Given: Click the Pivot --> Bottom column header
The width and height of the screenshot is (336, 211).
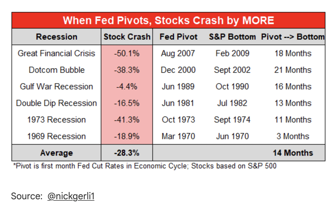Looking at the screenshot, I should click(x=293, y=37).
